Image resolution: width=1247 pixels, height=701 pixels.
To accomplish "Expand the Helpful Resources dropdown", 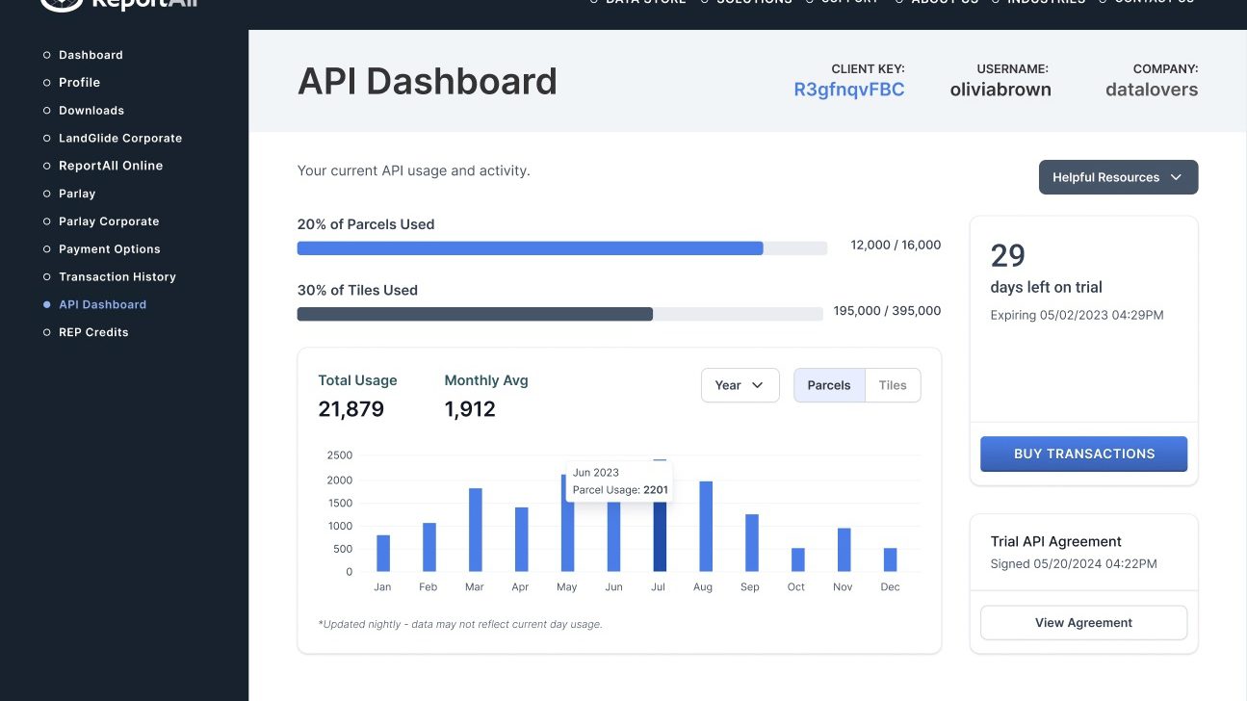I will [x=1118, y=177].
